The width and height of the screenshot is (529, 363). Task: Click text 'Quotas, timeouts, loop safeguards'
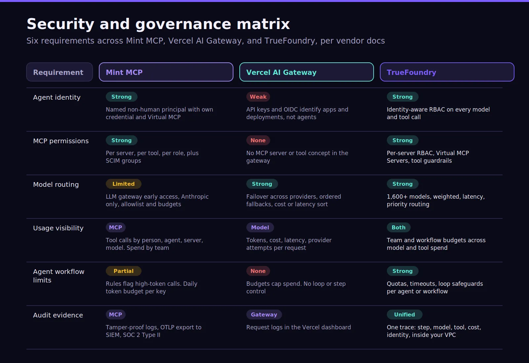435,287
